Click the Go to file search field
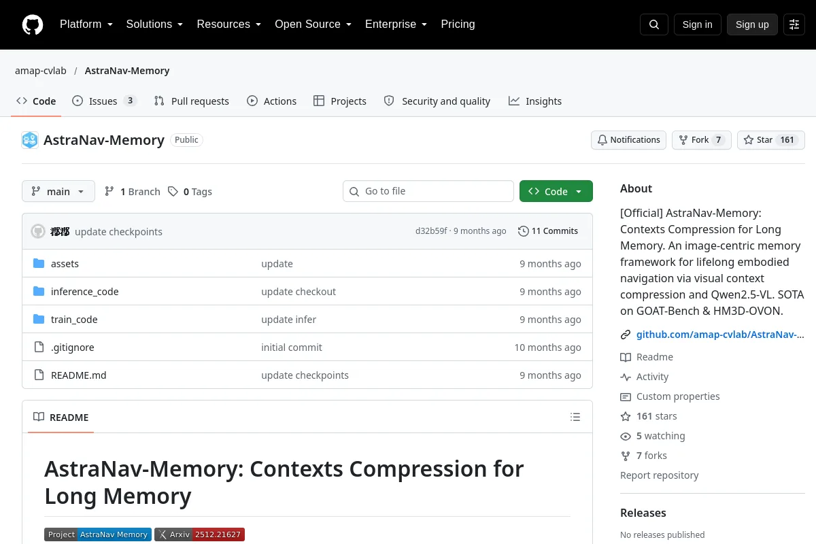Screen dimensions: 816x544 [428, 192]
